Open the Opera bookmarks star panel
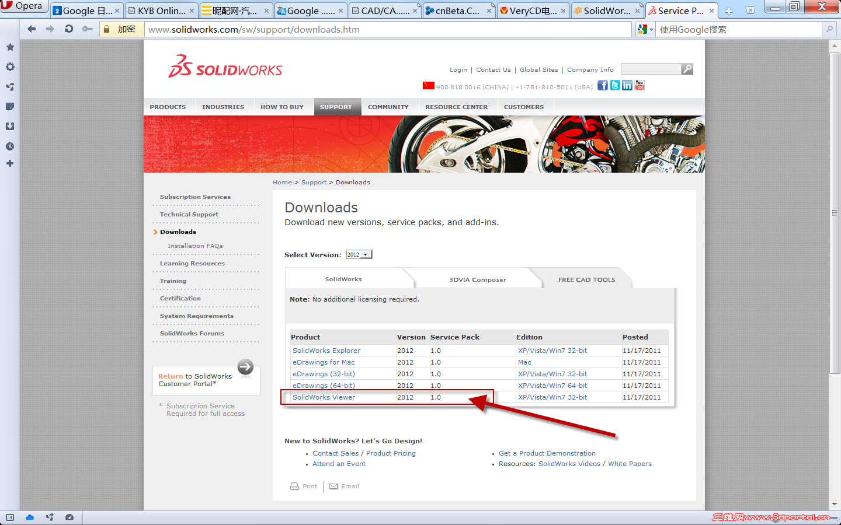 click(10, 47)
